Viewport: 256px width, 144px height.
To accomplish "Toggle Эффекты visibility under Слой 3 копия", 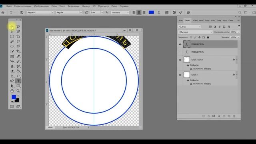I will pos(188,65).
